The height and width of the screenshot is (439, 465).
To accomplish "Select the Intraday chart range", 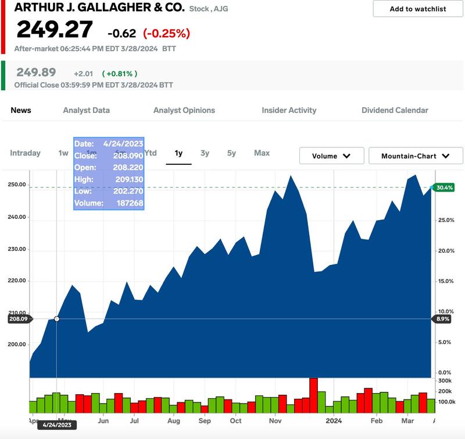I will tap(25, 153).
